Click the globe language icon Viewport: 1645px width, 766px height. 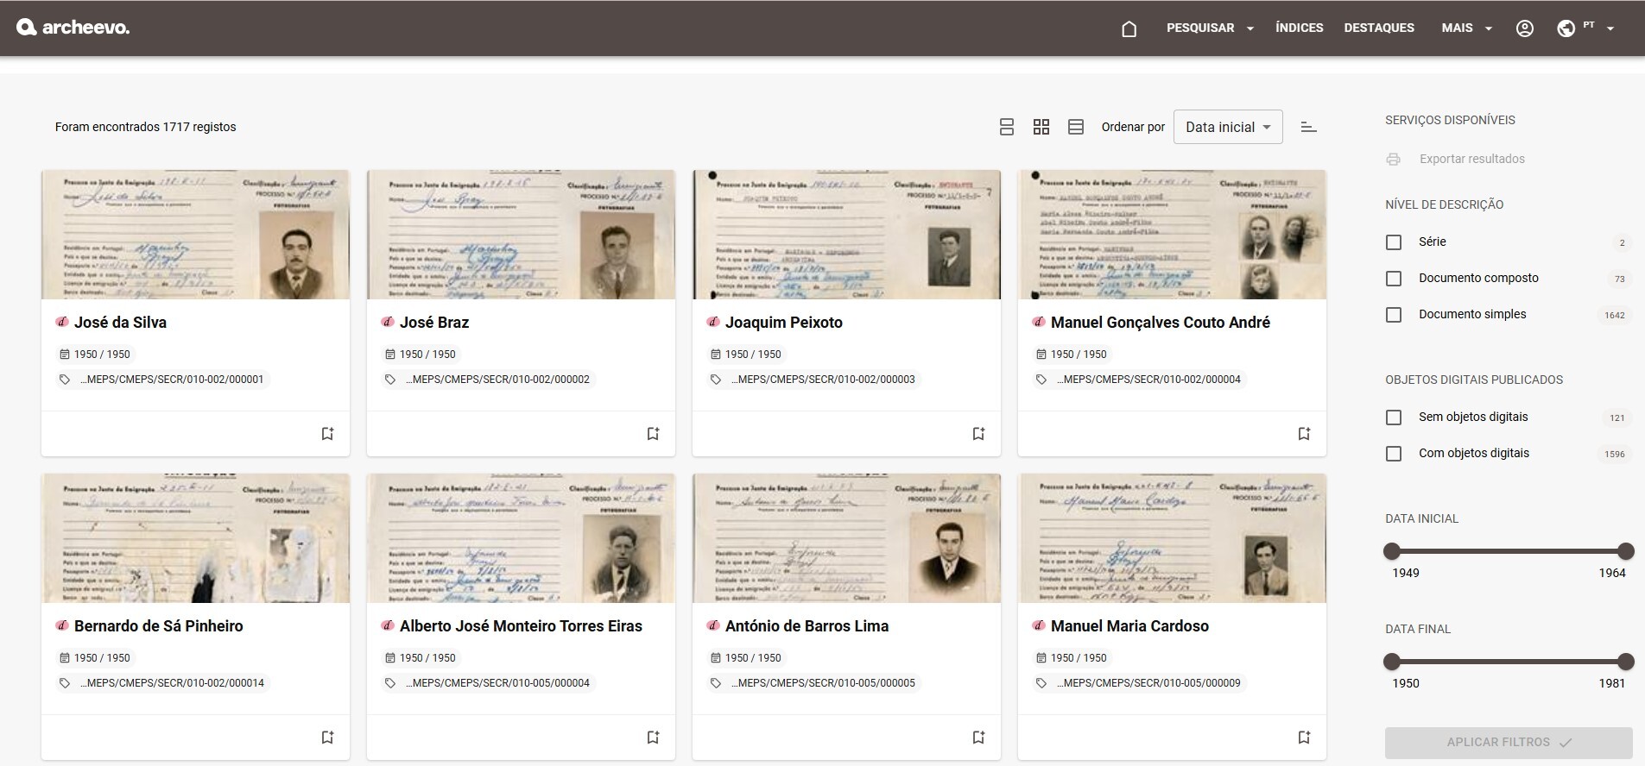(x=1566, y=28)
